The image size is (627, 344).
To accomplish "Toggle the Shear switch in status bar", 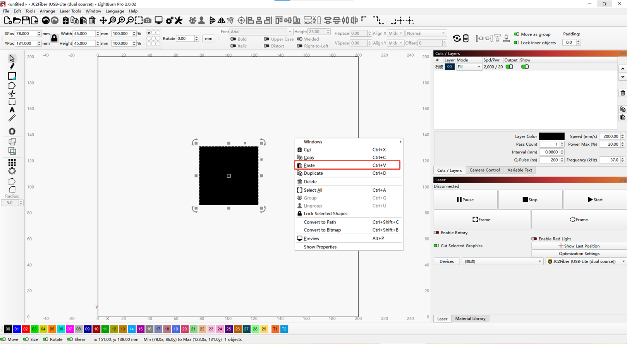I will [x=70, y=339].
